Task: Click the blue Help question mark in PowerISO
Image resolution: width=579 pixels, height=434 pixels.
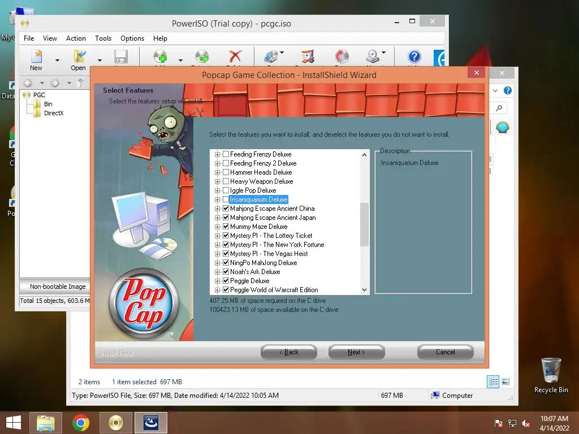Action: point(414,57)
